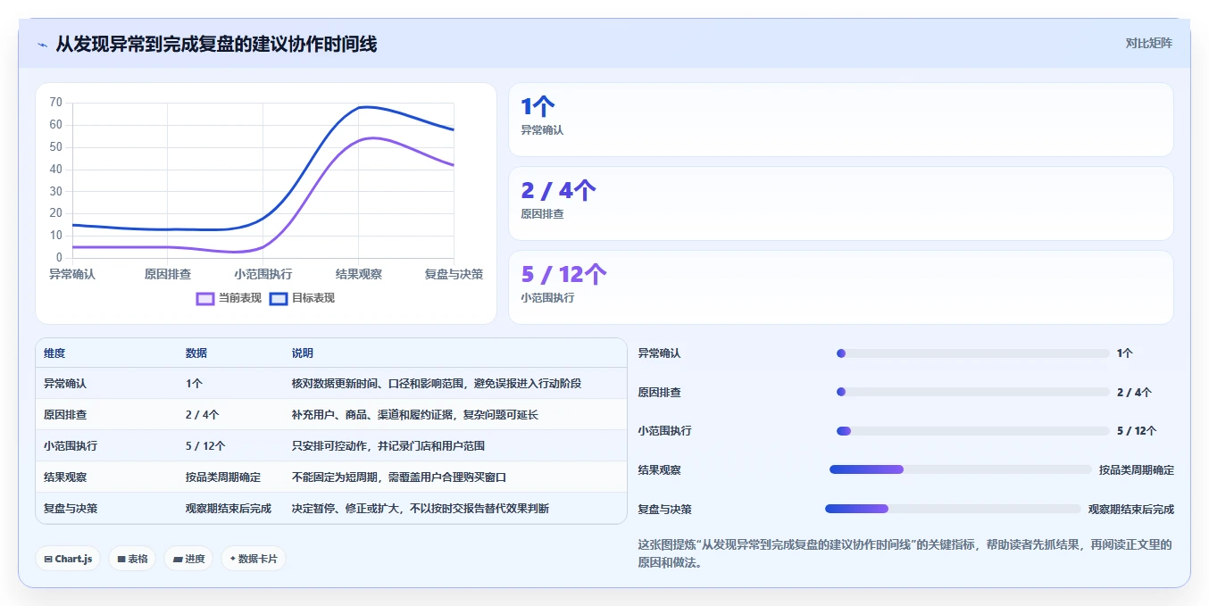The height and width of the screenshot is (606, 1209).
Task: Click the description starting with 补充用户、商品
Action: (x=415, y=415)
